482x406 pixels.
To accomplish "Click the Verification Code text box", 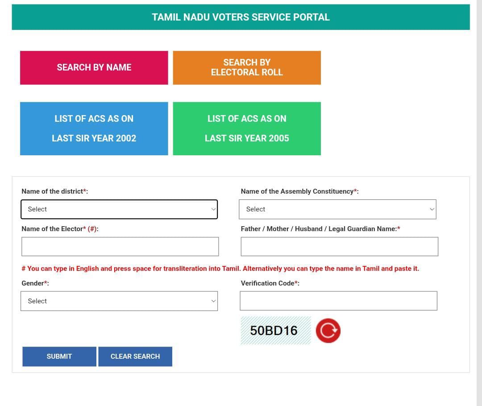I will click(338, 301).
